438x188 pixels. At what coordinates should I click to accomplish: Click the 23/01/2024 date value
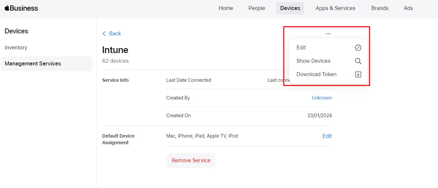319,116
